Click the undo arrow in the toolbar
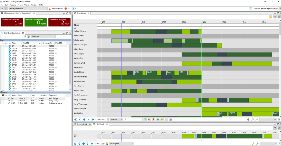The height and width of the screenshot is (146, 281). (x=2, y=9)
